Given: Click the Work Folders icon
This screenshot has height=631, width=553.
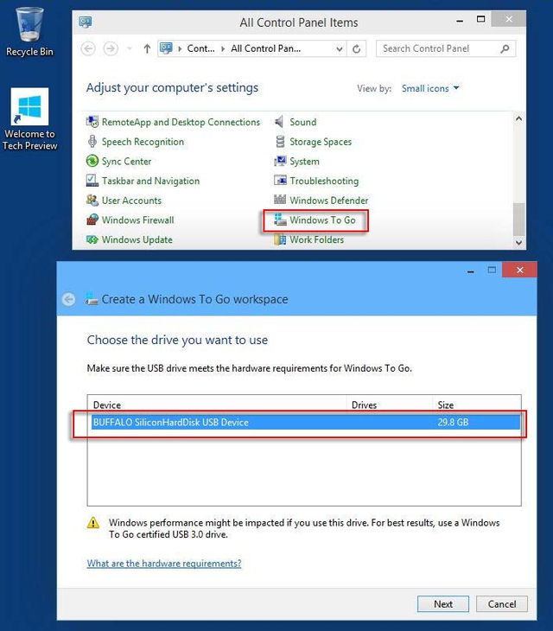Looking at the screenshot, I should tap(280, 239).
